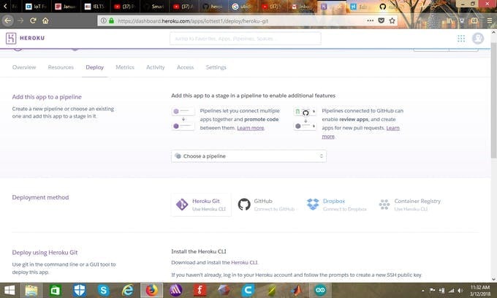
Task: Switch to the IELTS browser tab
Action: click(x=95, y=7)
